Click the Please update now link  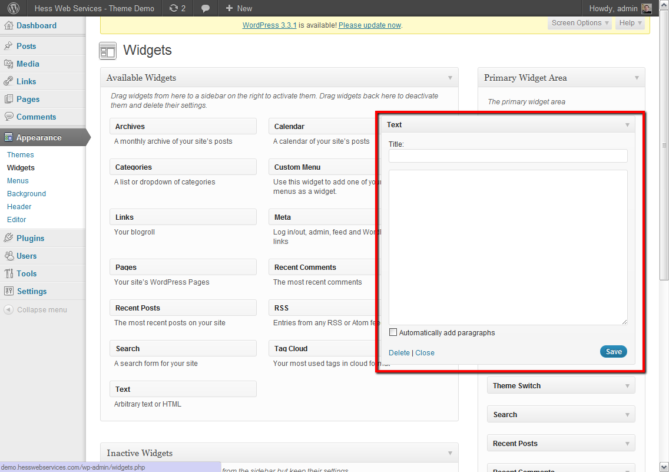[370, 25]
